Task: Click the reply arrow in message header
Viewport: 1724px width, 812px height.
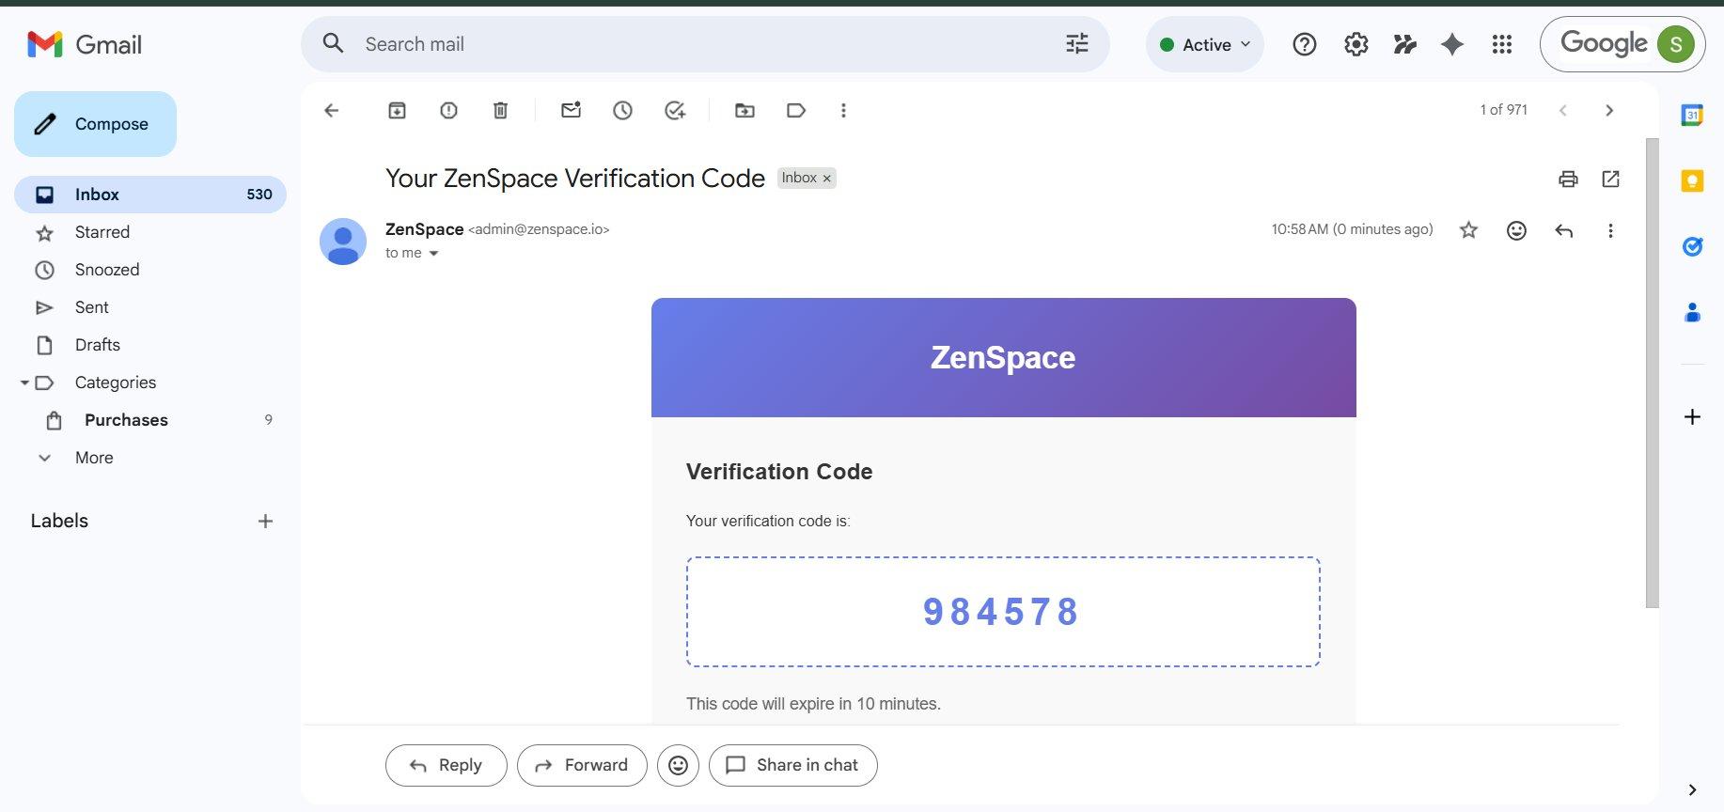Action: [1563, 230]
